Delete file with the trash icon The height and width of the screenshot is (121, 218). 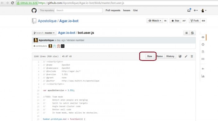[x=192, y=56]
